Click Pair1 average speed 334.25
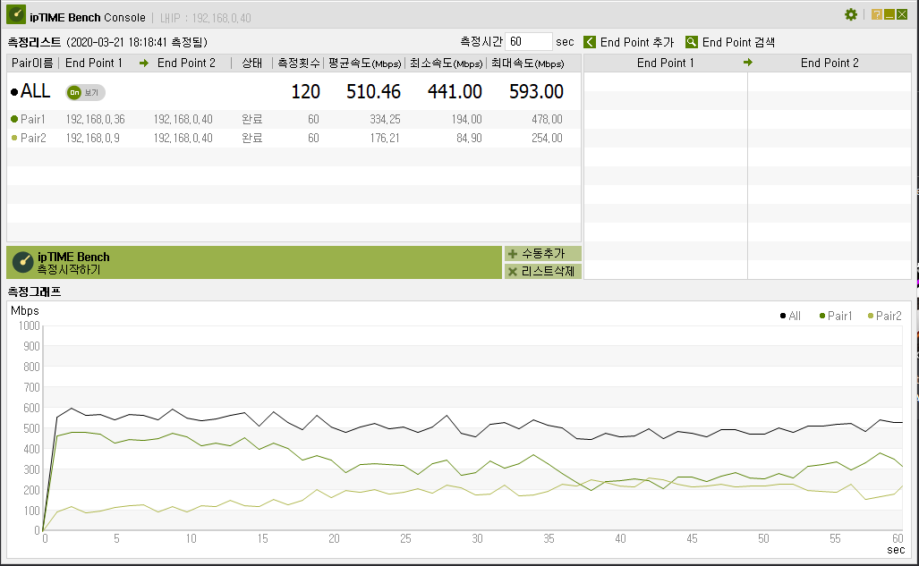919x566 pixels. [x=385, y=120]
